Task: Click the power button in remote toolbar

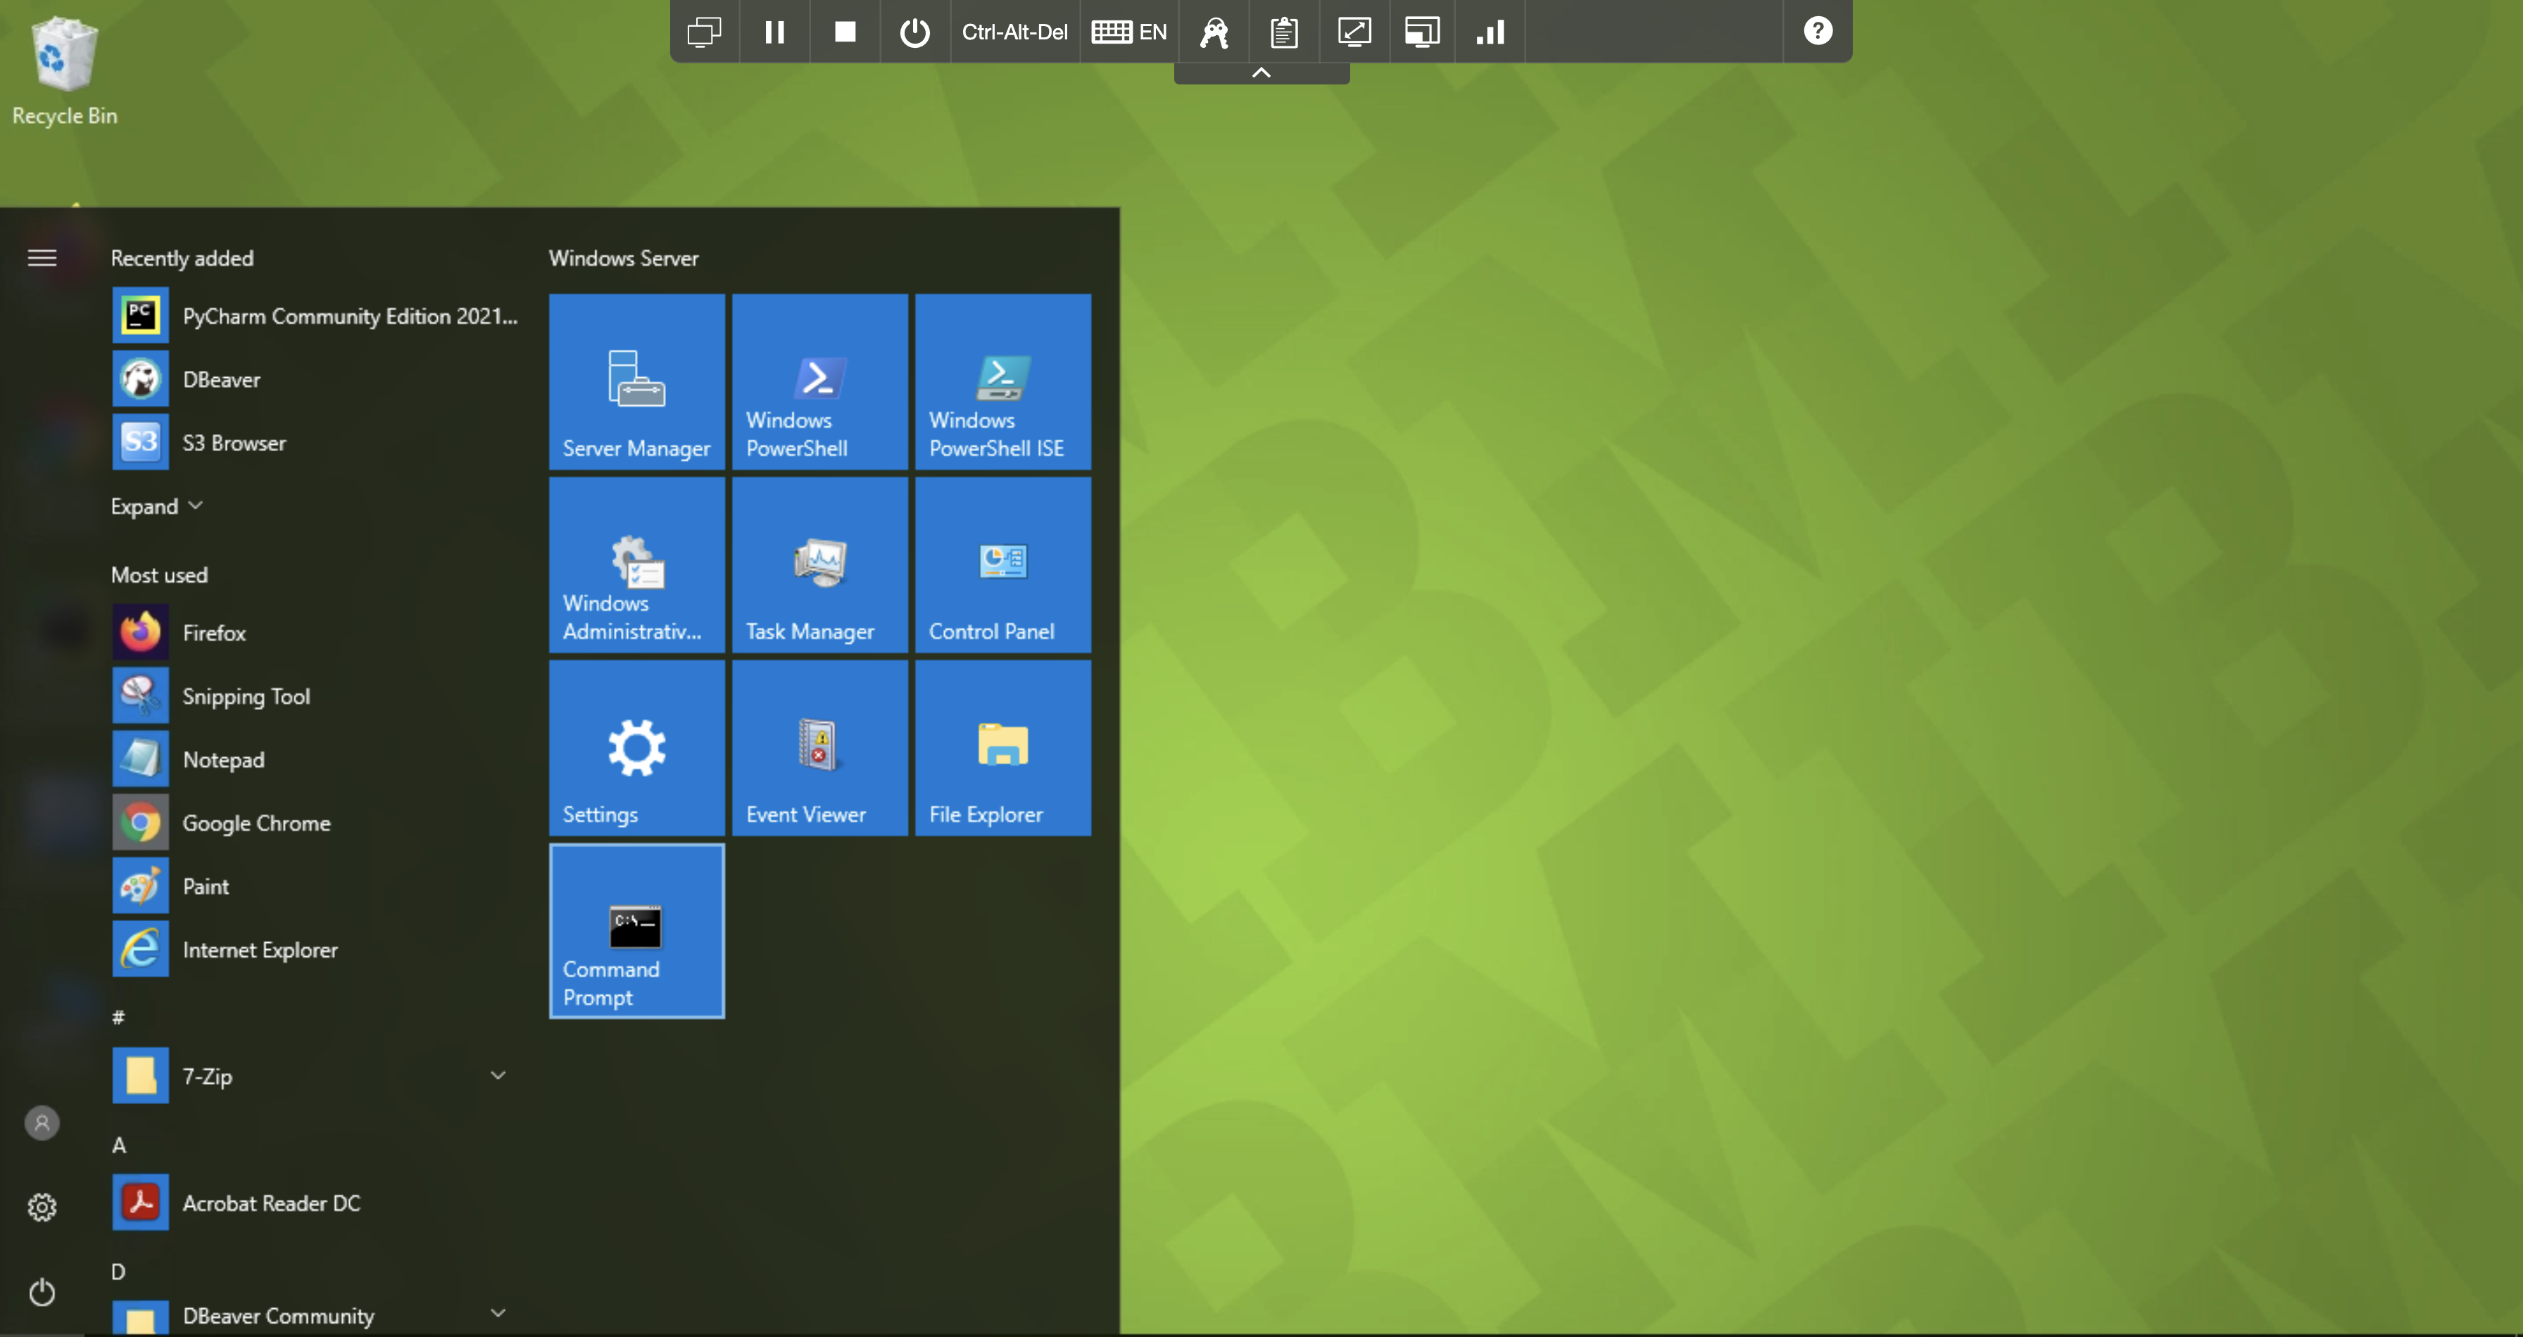Action: click(x=914, y=32)
